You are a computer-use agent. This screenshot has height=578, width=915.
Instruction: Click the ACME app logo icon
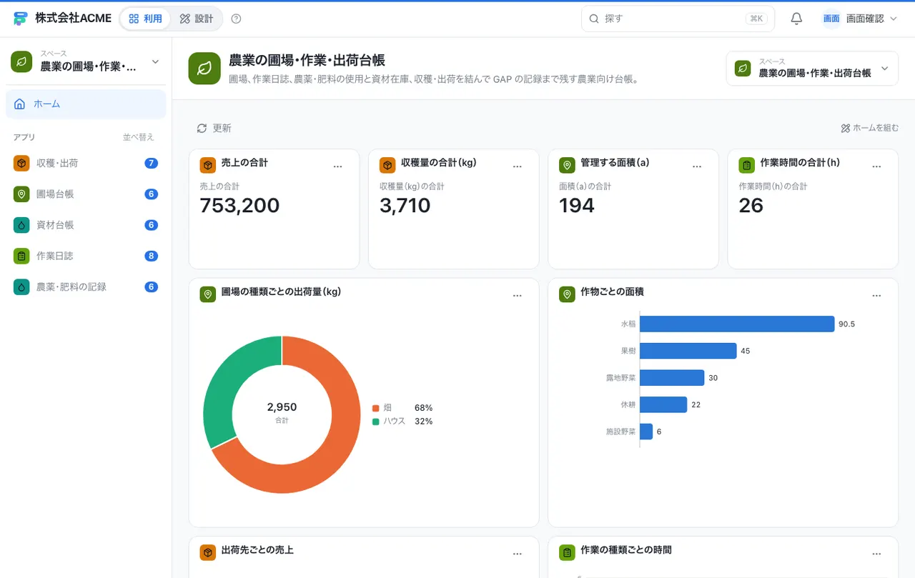click(21, 19)
